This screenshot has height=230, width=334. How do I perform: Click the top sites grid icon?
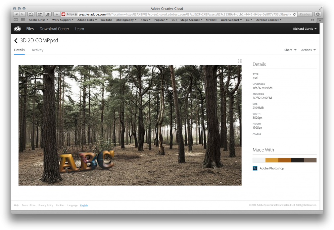pyautogui.click(x=22, y=20)
